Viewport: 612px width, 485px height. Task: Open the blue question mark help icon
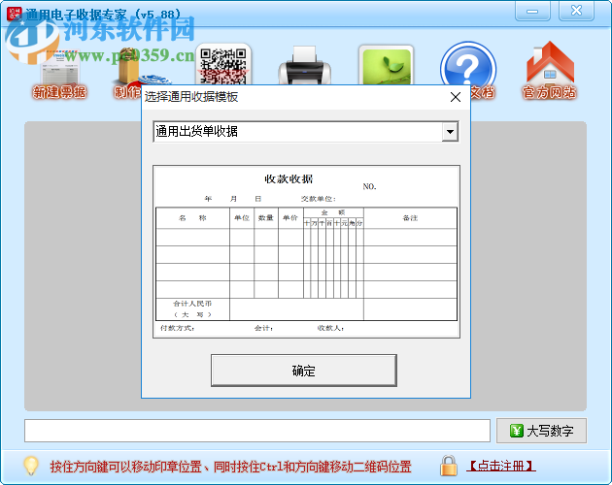(x=468, y=65)
